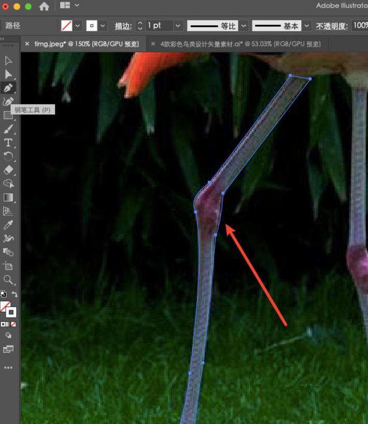368x424 pixels.
Task: Select the Zoom magnifier tool
Action: (x=8, y=280)
